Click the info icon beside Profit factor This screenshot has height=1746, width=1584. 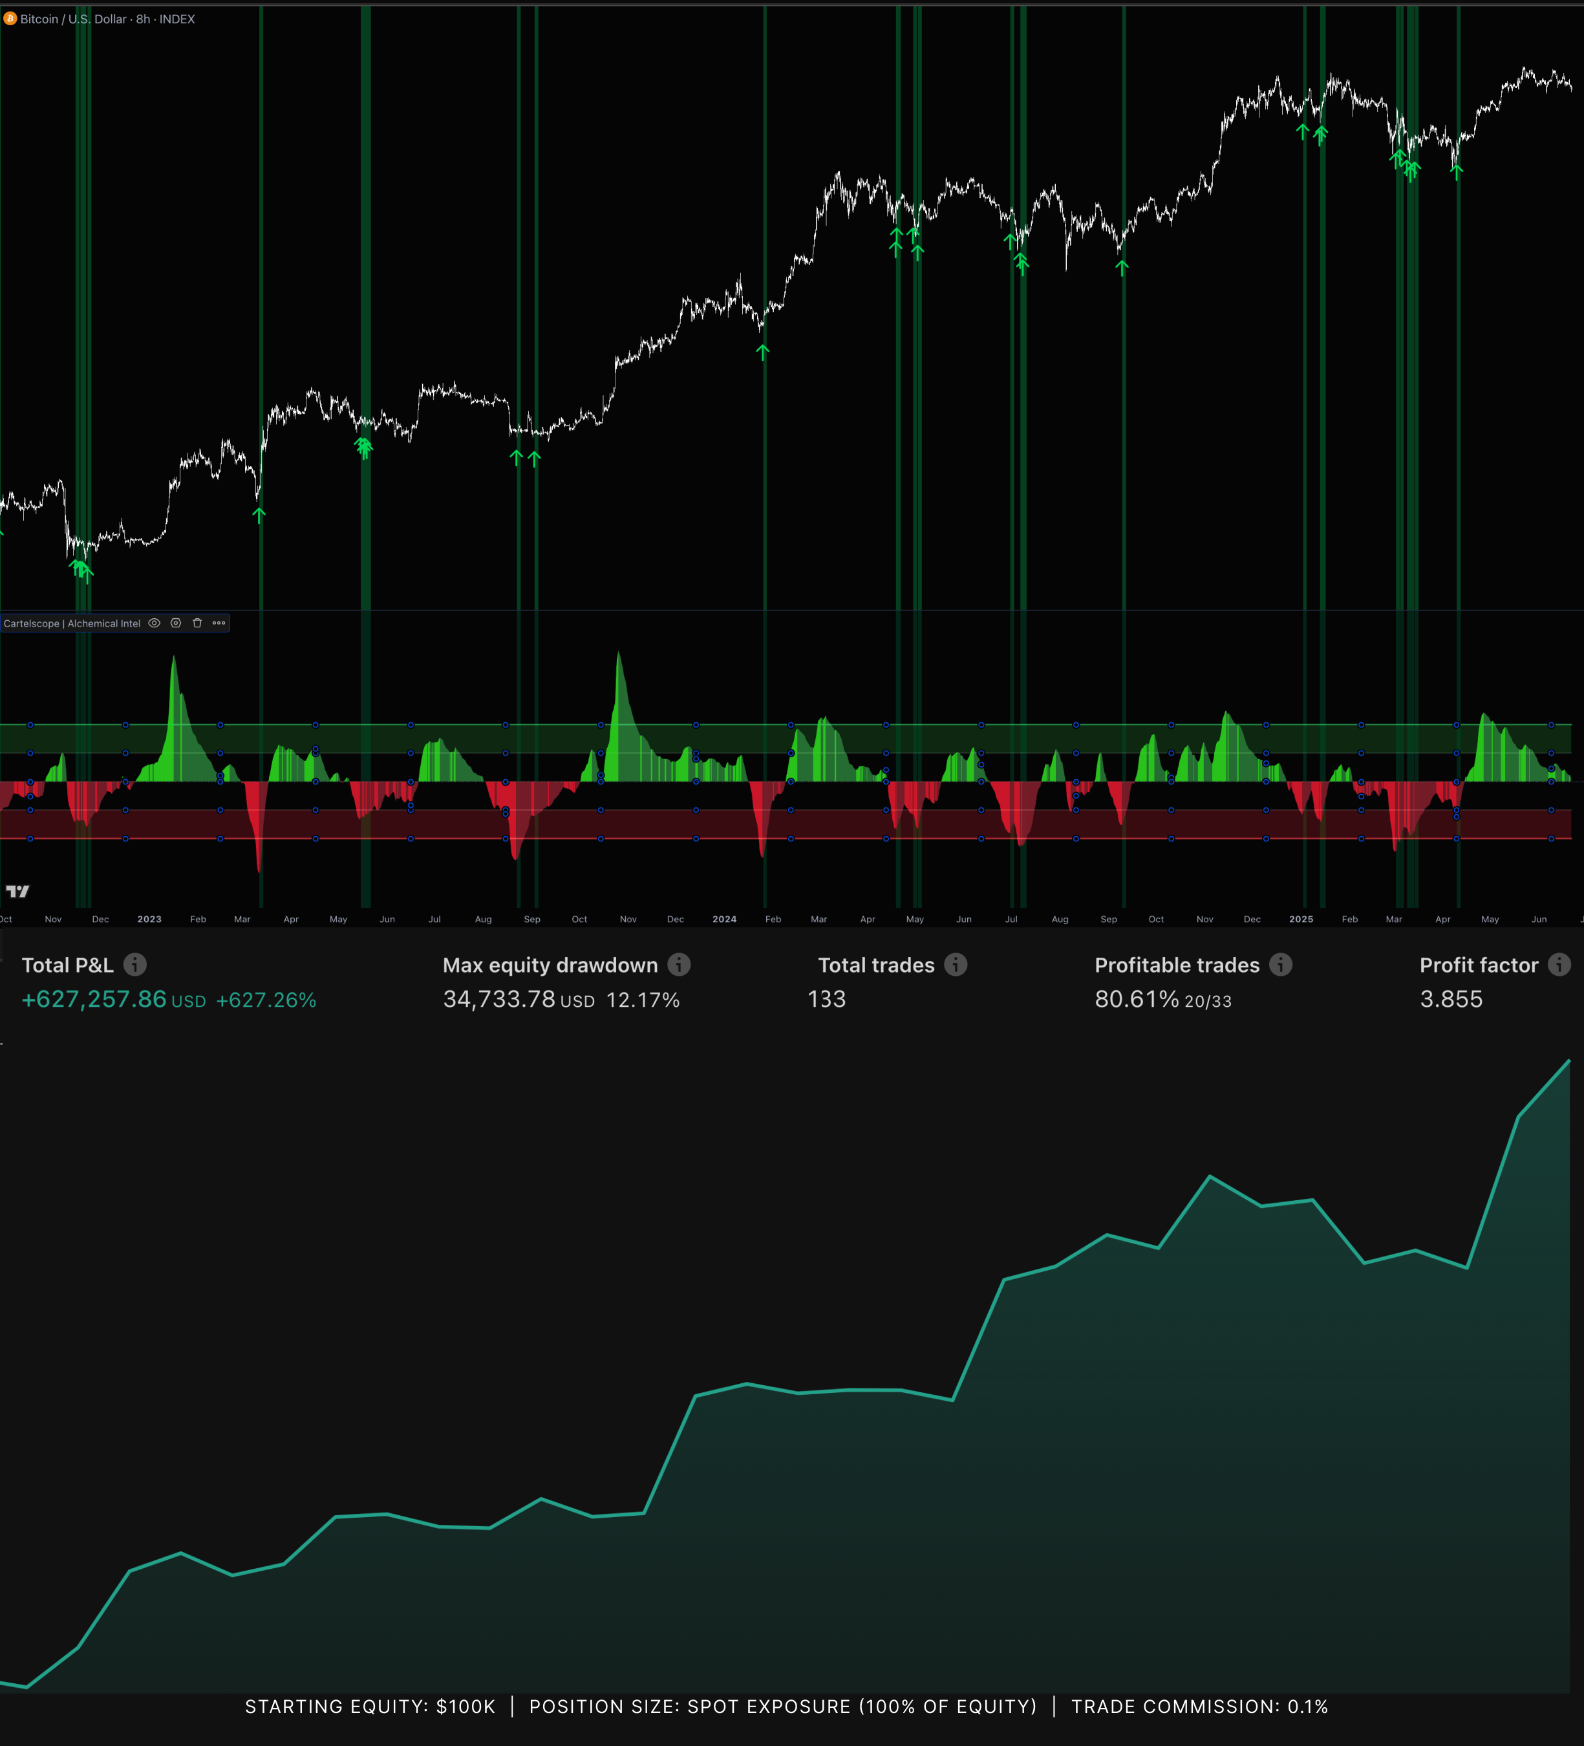1559,964
